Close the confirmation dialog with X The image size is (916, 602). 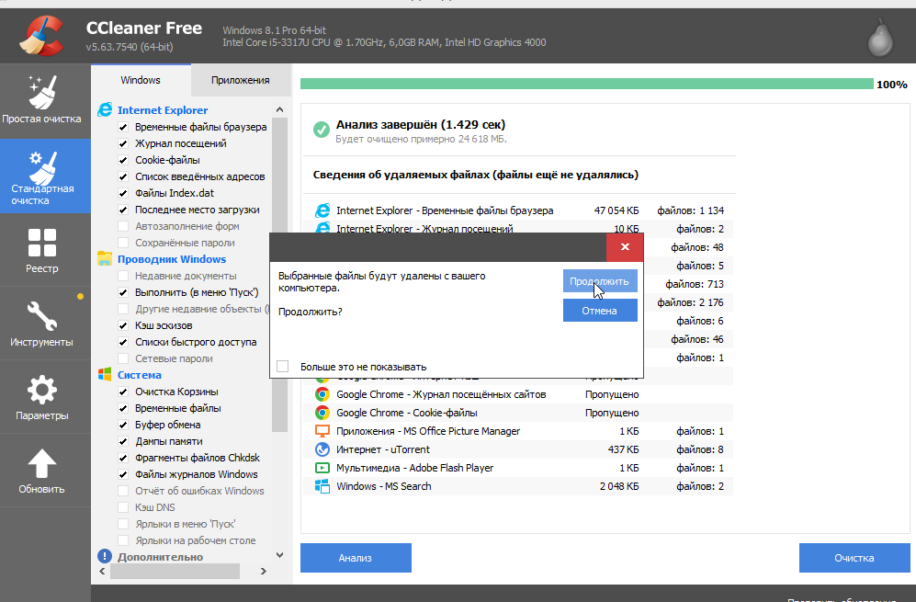click(625, 246)
